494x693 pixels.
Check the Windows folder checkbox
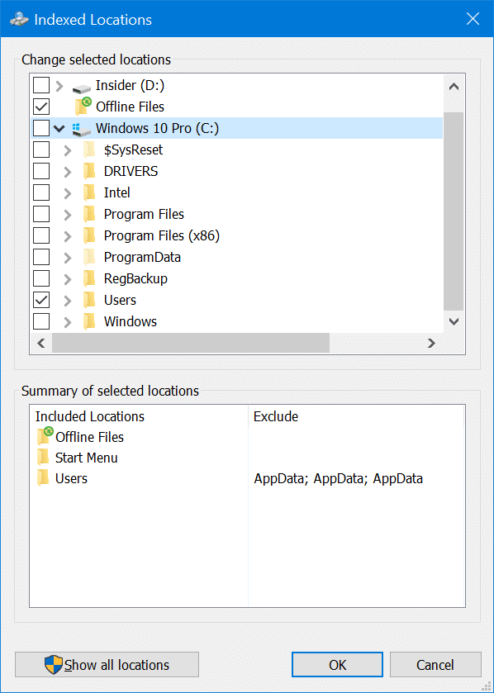pos(41,321)
